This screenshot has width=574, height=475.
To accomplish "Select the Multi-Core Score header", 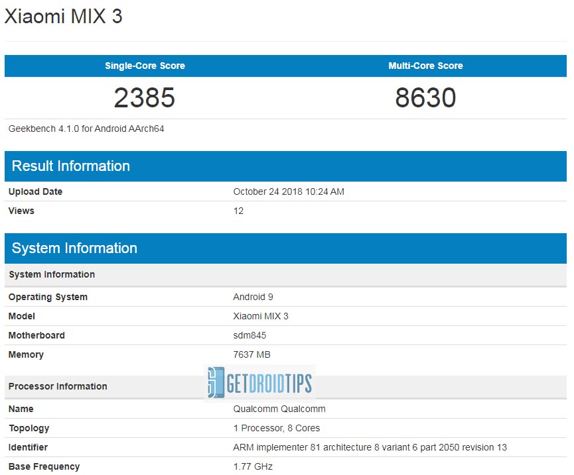I will tap(425, 66).
